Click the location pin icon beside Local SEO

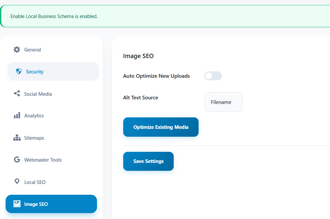pyautogui.click(x=17, y=182)
